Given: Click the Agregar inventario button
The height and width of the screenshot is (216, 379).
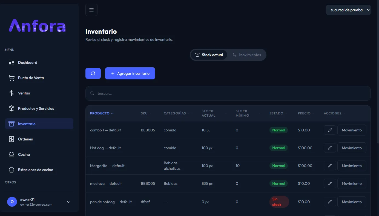Looking at the screenshot, I should click(x=130, y=73).
